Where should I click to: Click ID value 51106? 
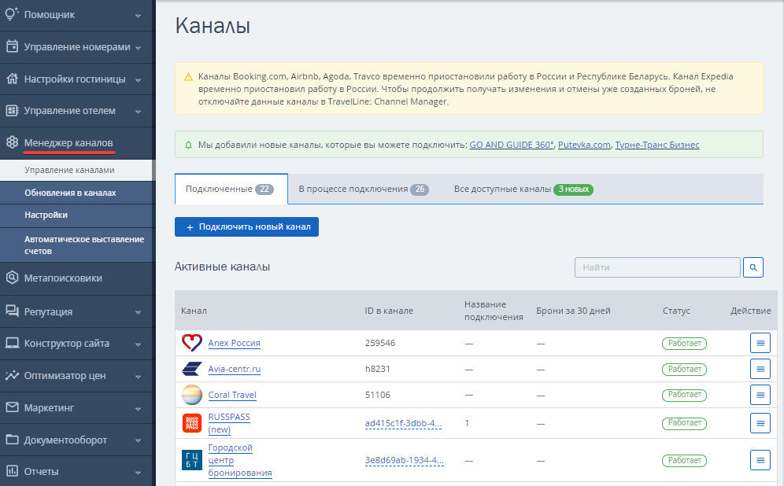[x=378, y=395]
